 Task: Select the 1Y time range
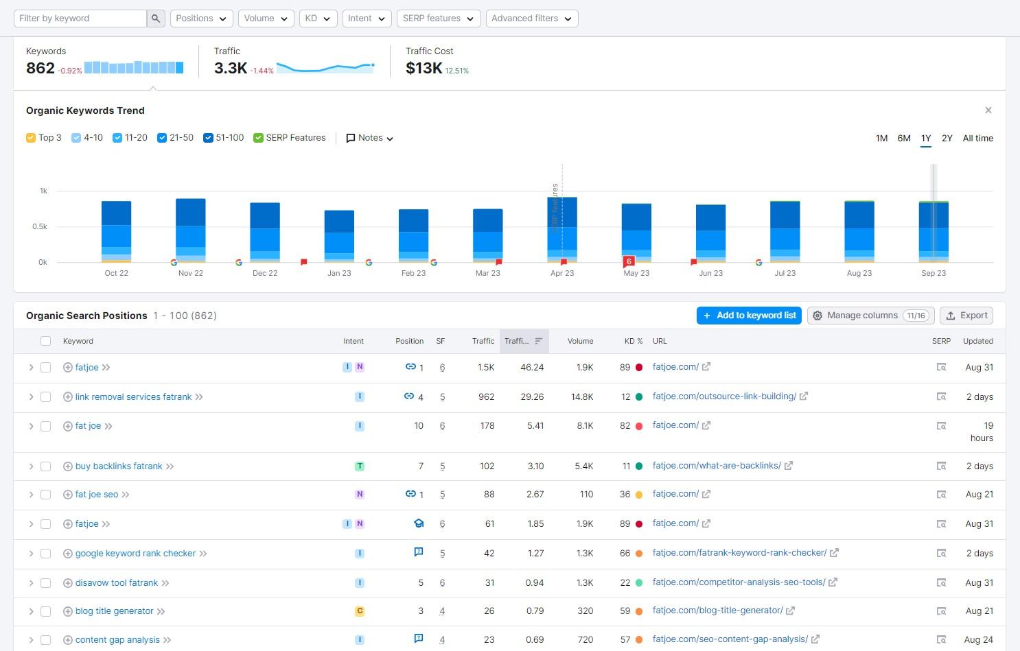pos(926,139)
